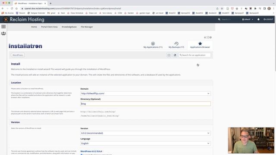Screen dimensions: 276x155
Task: Focus the Search for an application field
Action: click(x=194, y=55)
